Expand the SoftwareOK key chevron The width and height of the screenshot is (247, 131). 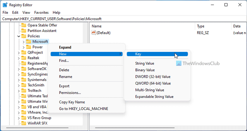(19, 69)
